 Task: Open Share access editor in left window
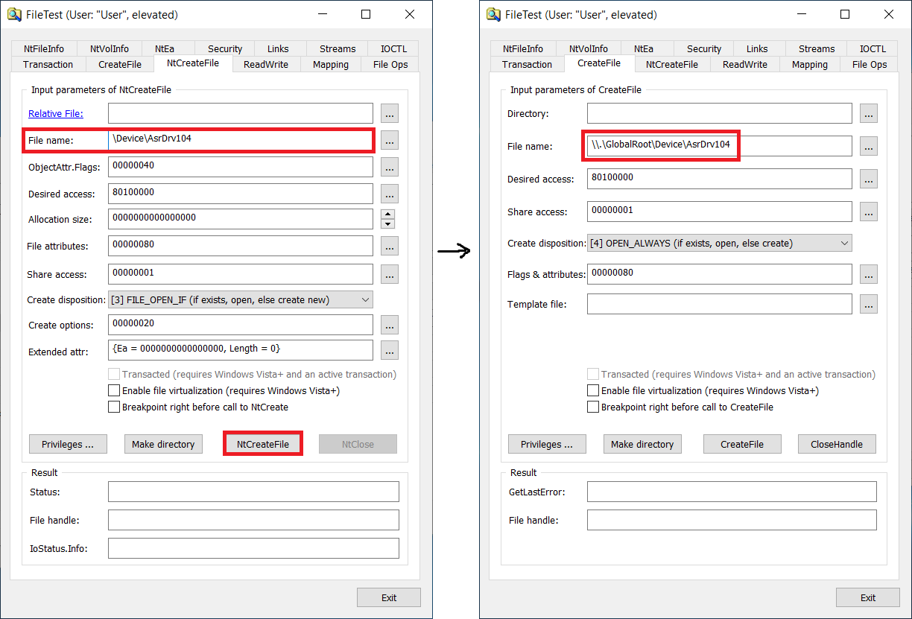click(390, 274)
